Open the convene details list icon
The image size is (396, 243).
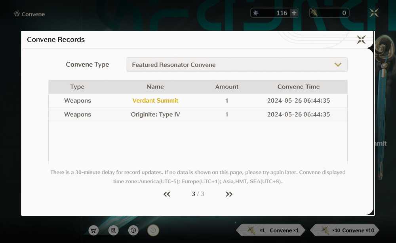(x=113, y=230)
